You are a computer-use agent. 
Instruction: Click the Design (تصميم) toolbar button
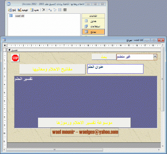pyautogui.click(x=23, y=10)
